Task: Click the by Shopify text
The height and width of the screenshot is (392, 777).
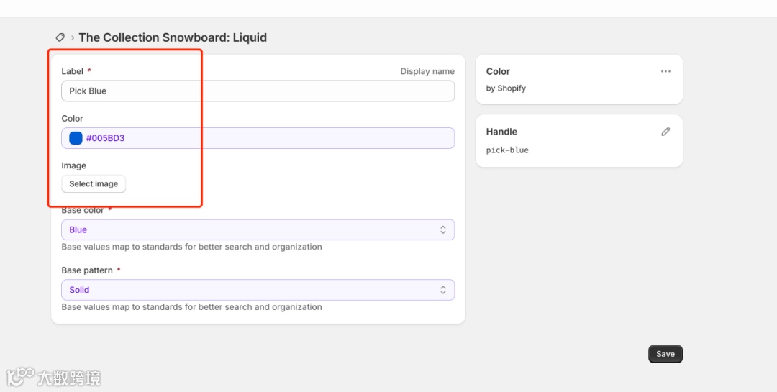Action: pos(506,88)
